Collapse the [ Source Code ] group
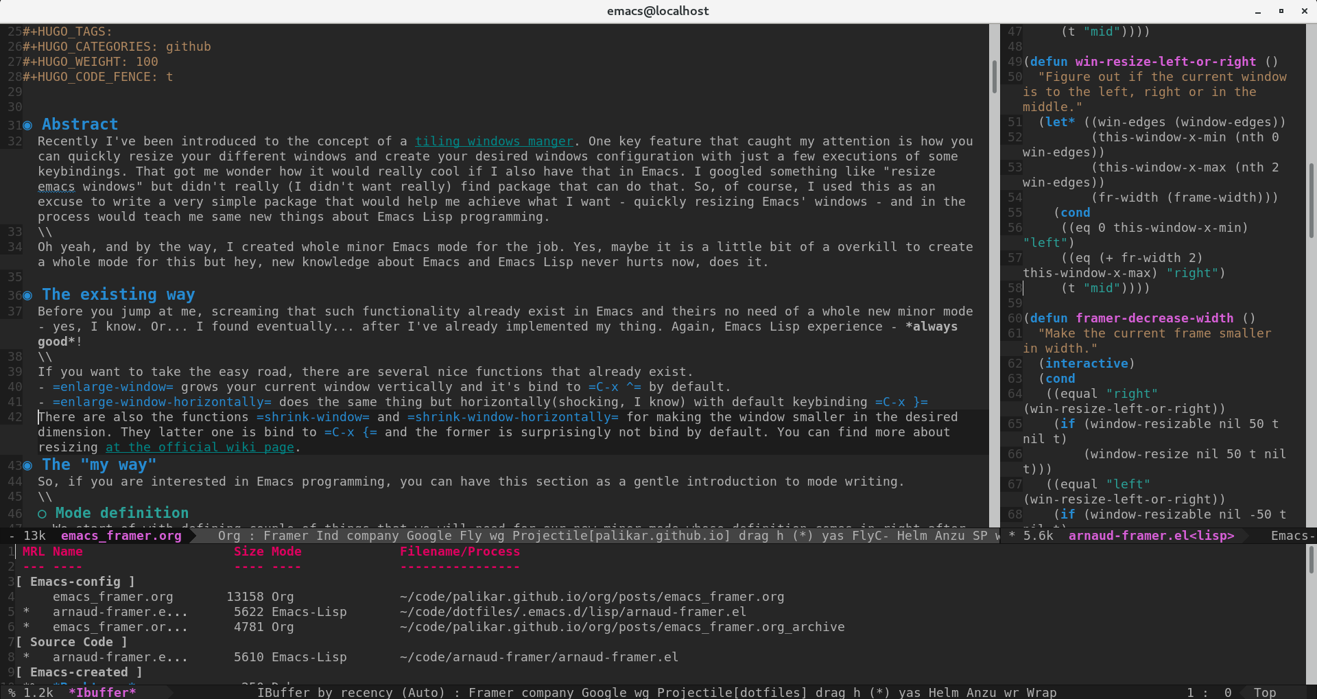This screenshot has height=699, width=1317. (x=72, y=642)
